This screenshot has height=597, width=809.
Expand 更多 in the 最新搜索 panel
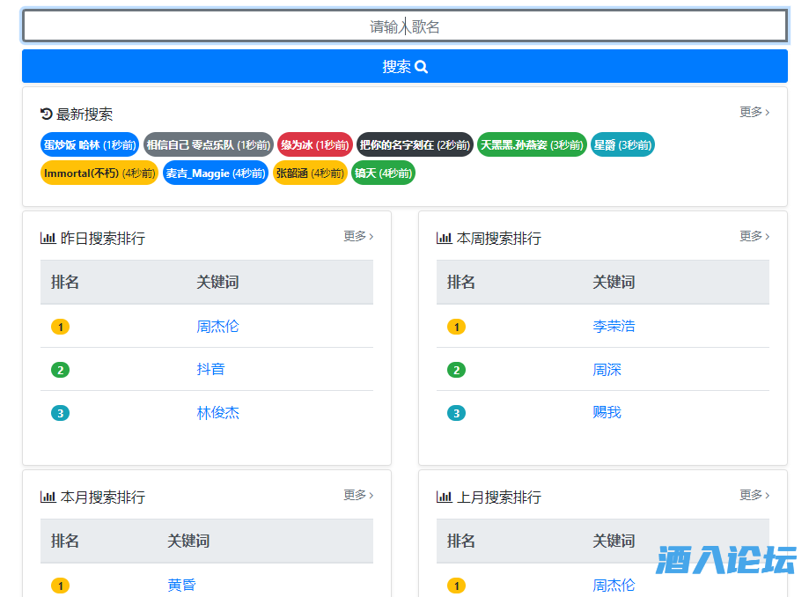pyautogui.click(x=754, y=112)
